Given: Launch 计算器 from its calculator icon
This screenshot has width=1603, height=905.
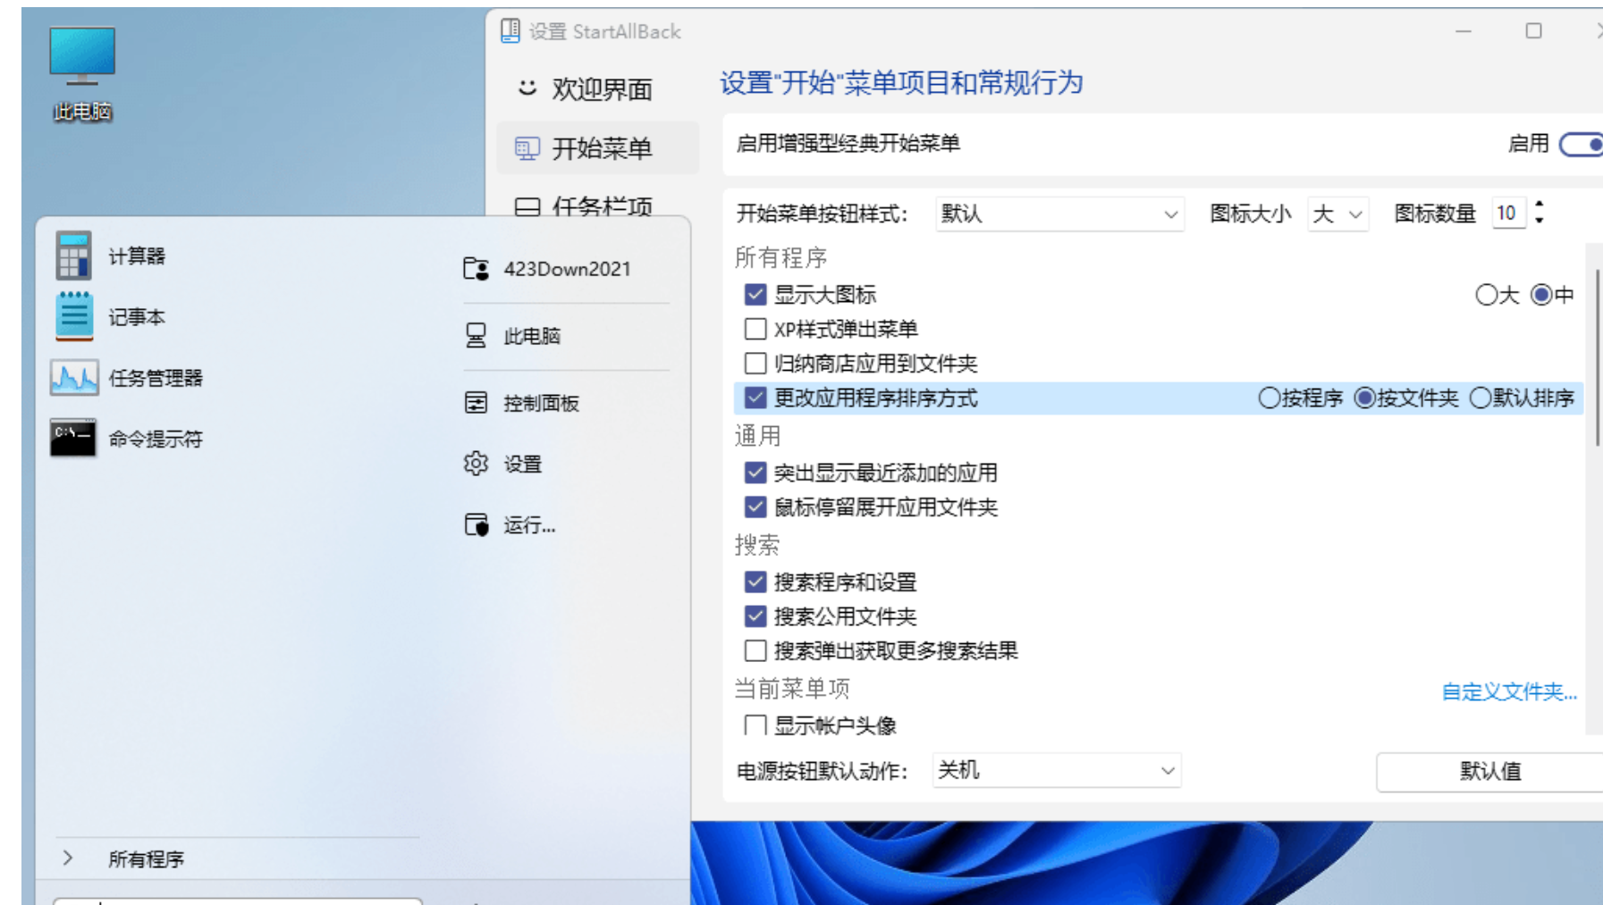Looking at the screenshot, I should pos(73,256).
